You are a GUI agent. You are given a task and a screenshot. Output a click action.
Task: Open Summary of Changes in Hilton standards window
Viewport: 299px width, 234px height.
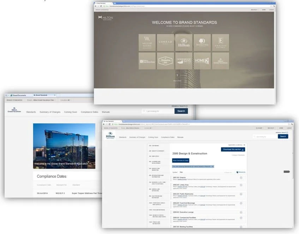(x=137, y=137)
